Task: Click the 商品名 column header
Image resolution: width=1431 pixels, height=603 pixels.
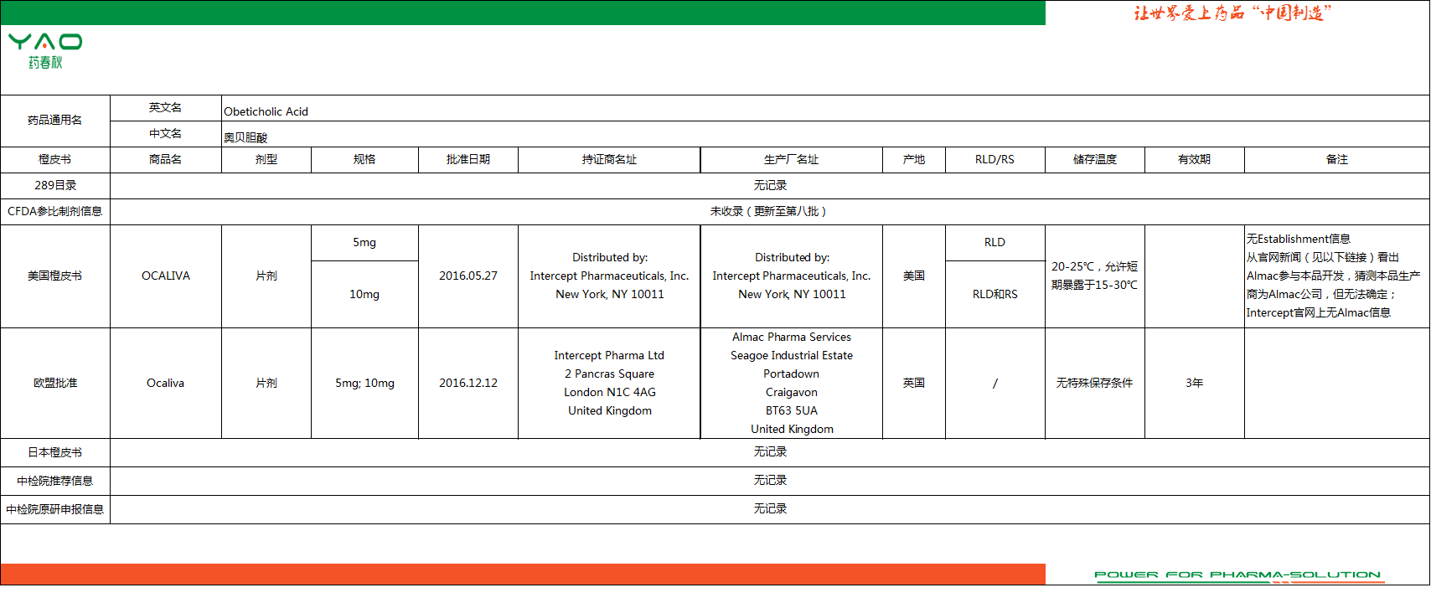Action: (166, 160)
